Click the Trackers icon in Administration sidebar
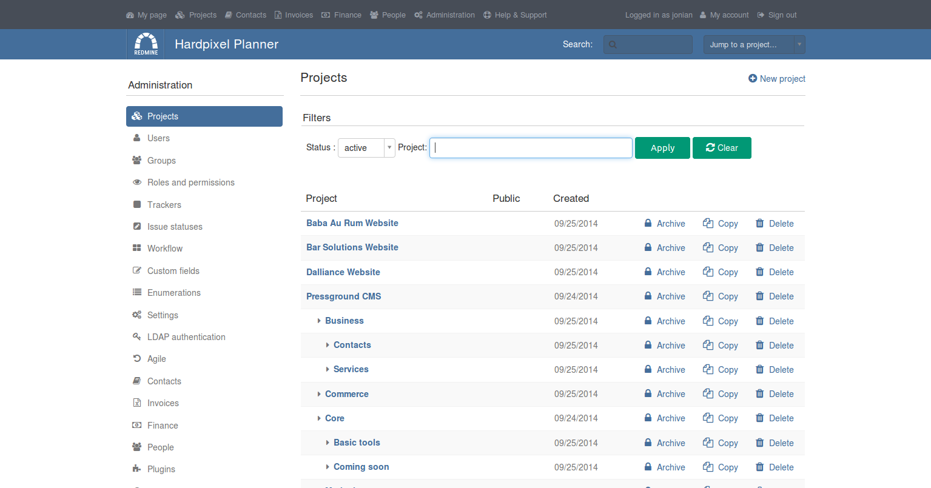The width and height of the screenshot is (931, 488). click(x=137, y=204)
